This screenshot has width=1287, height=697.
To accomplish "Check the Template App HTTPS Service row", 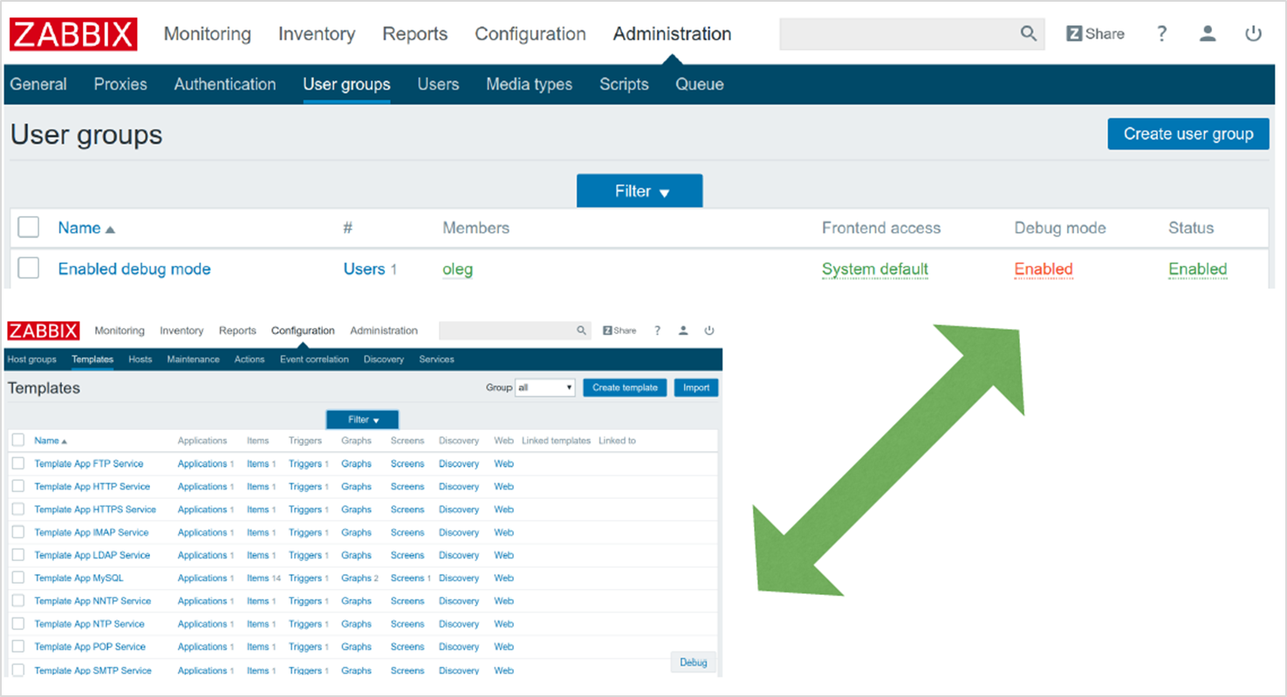I will pyautogui.click(x=18, y=509).
